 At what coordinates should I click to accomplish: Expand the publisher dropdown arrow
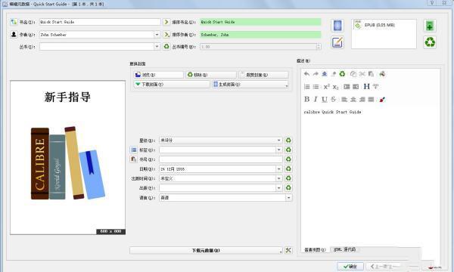point(278,188)
